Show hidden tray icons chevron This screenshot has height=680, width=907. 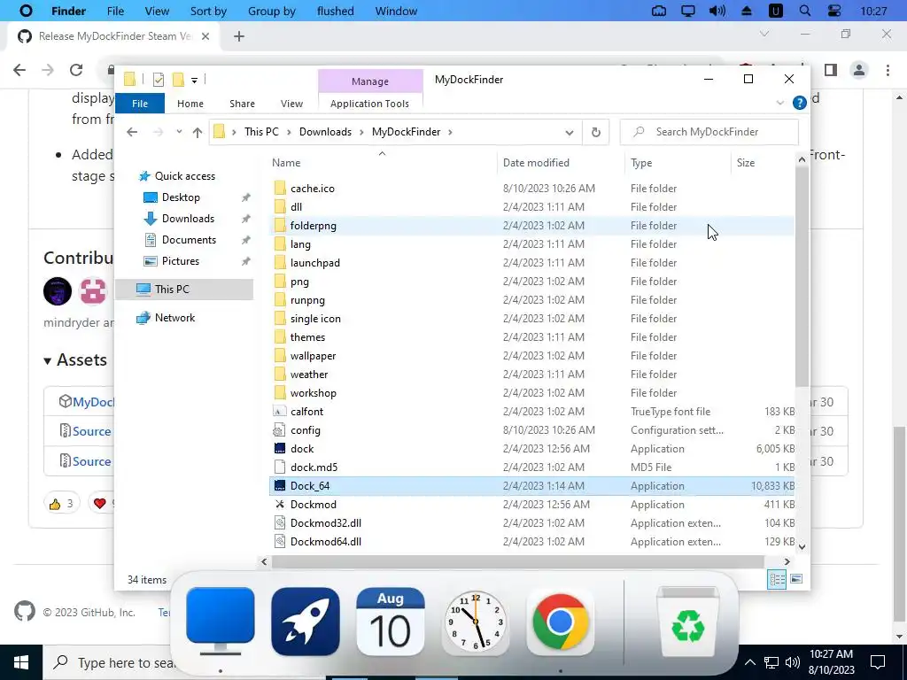749,662
